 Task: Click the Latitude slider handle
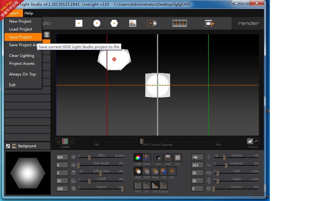click(x=224, y=157)
